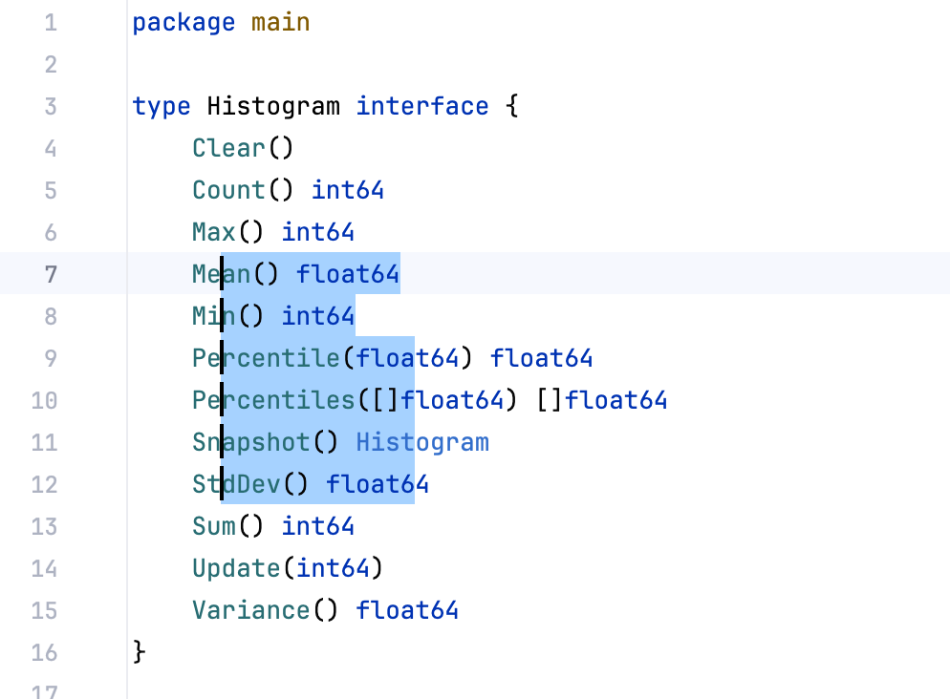Click the interface keyword

pos(421,106)
